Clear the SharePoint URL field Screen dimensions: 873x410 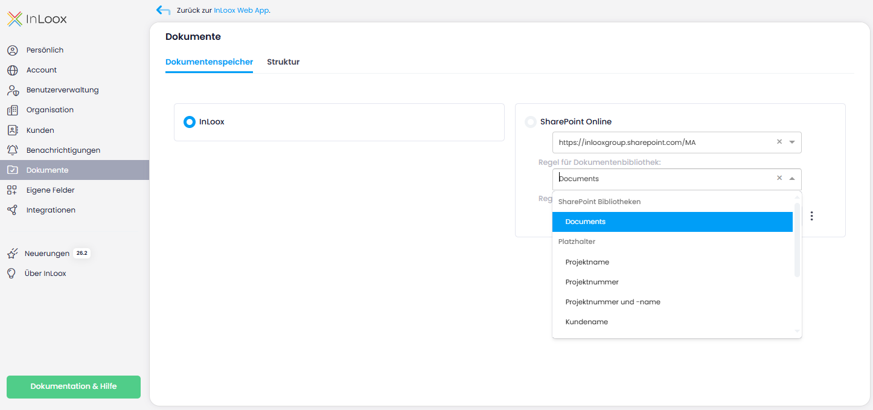tap(779, 142)
